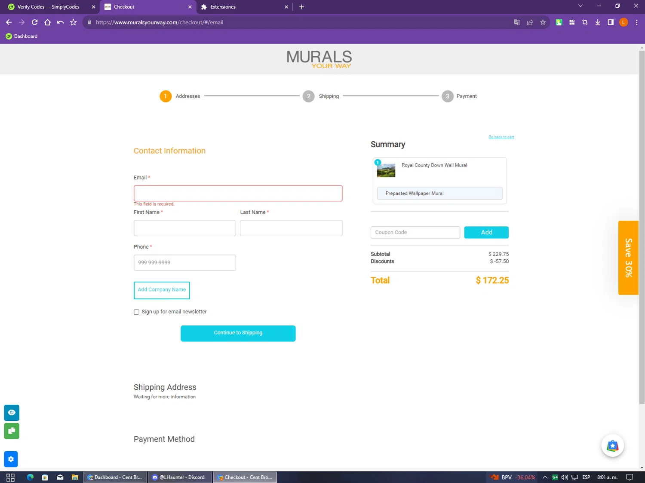Click Add Company Name button
Screen dimensions: 645x483
[x=162, y=290]
